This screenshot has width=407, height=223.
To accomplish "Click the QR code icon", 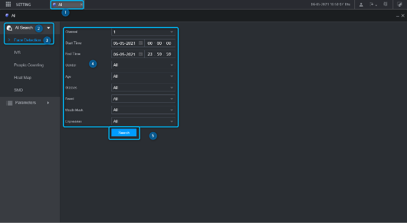I will coord(385,4).
